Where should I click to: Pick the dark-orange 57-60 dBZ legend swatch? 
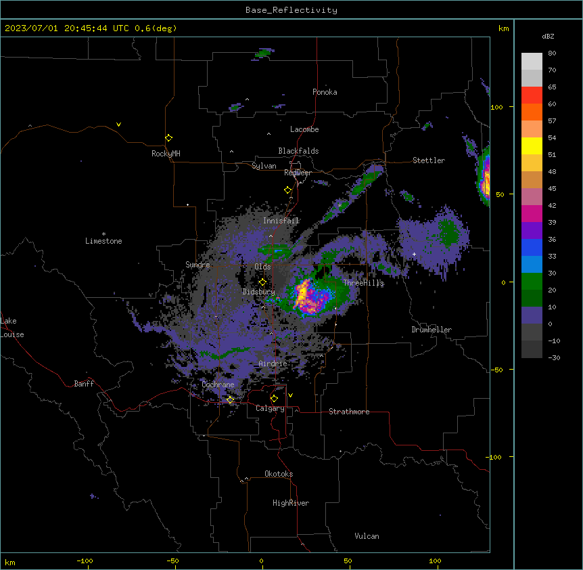(x=532, y=112)
